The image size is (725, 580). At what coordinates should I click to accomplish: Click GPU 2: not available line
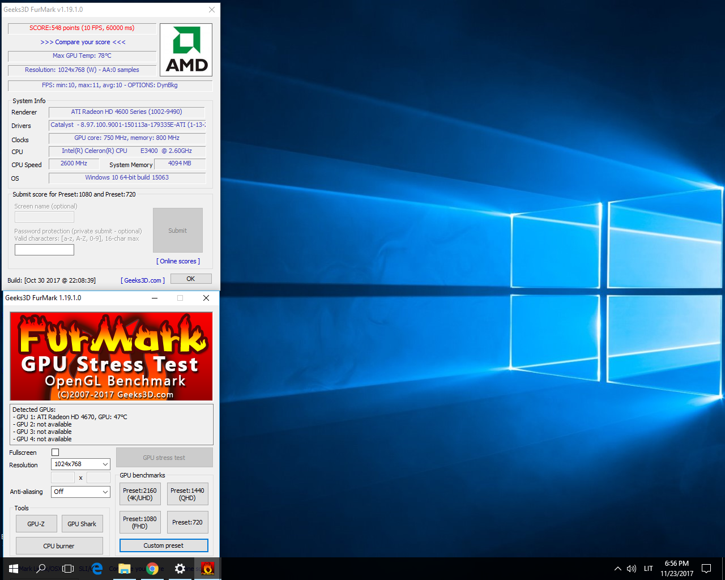[42, 424]
